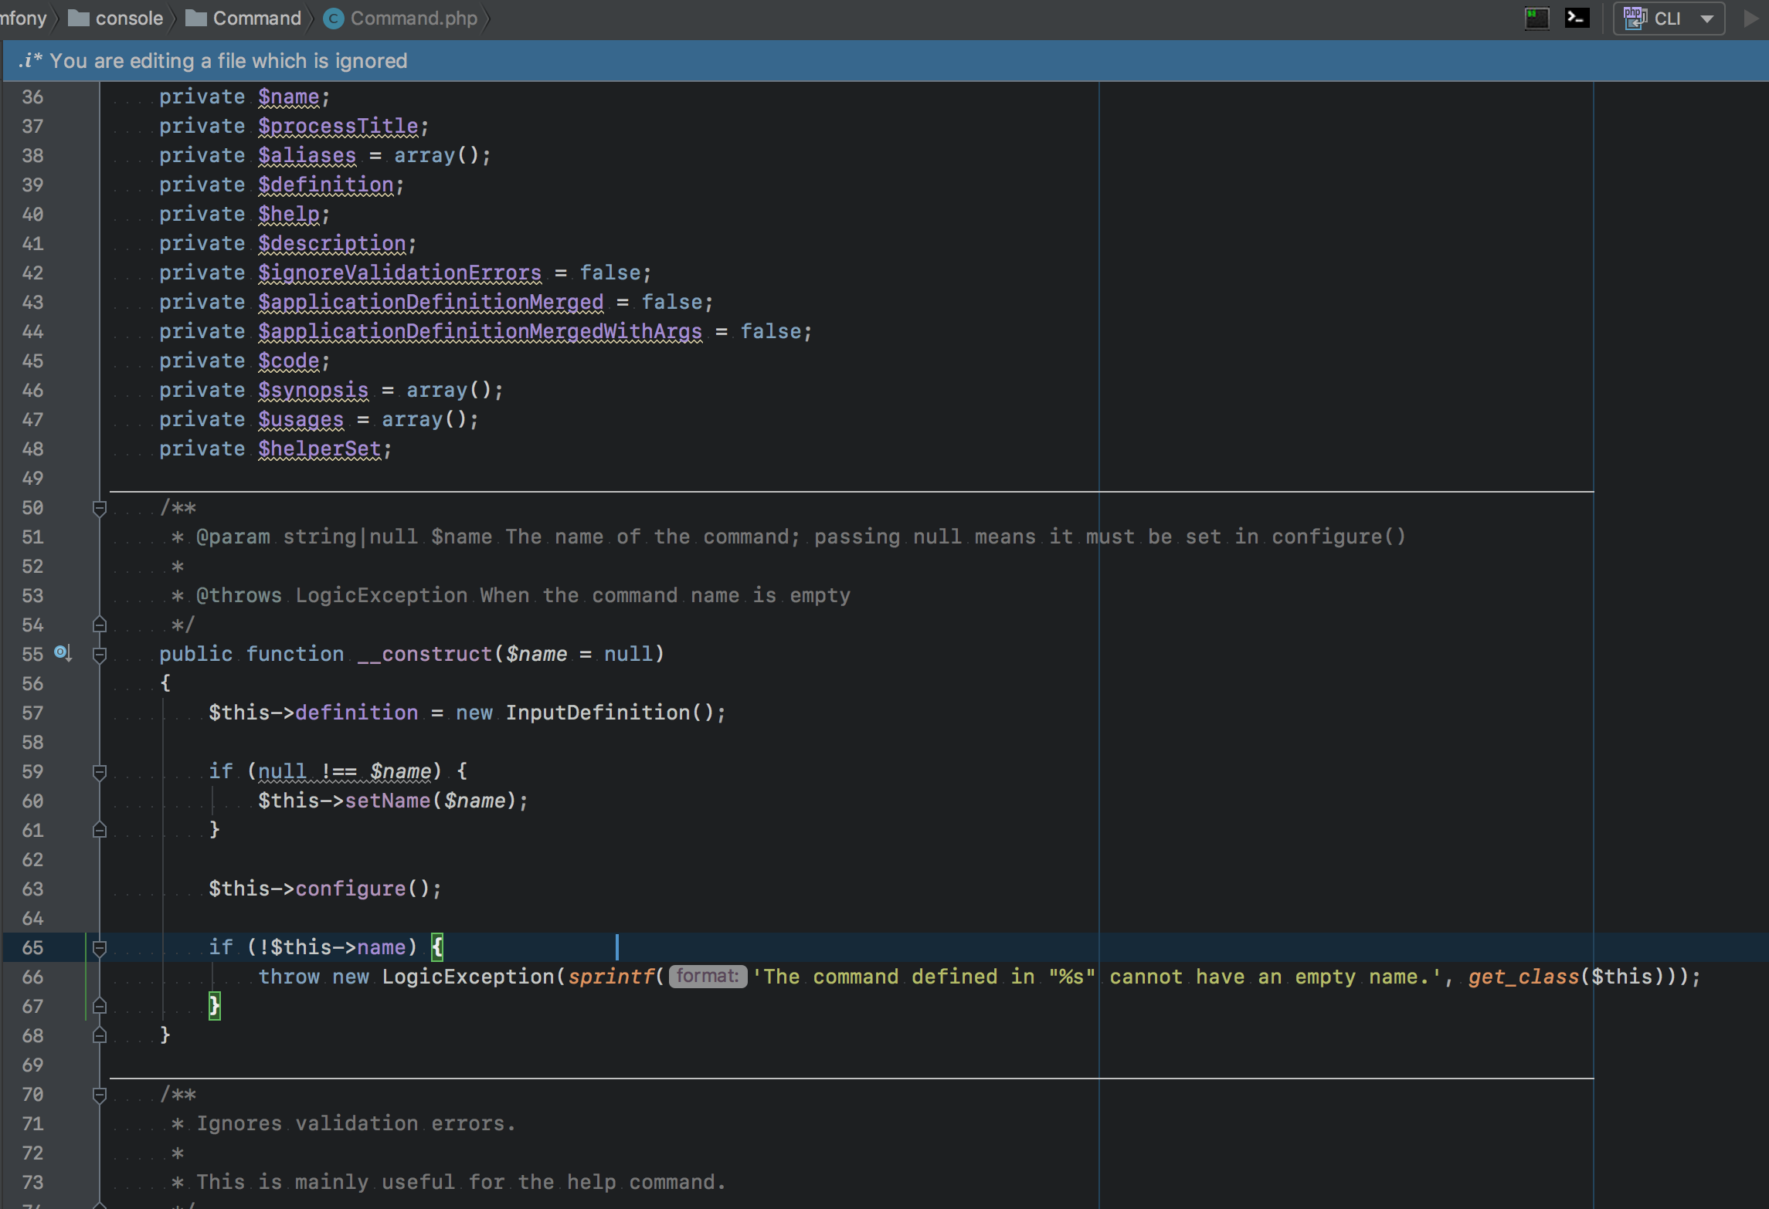
Task: Collapse the doc comment starting at line 50
Action: [99, 508]
